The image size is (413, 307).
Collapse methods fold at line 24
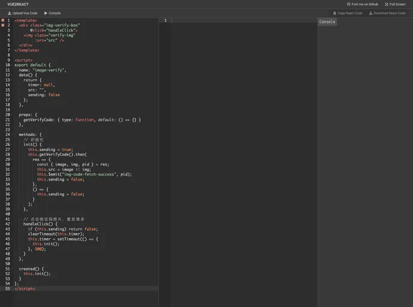click(x=11, y=135)
